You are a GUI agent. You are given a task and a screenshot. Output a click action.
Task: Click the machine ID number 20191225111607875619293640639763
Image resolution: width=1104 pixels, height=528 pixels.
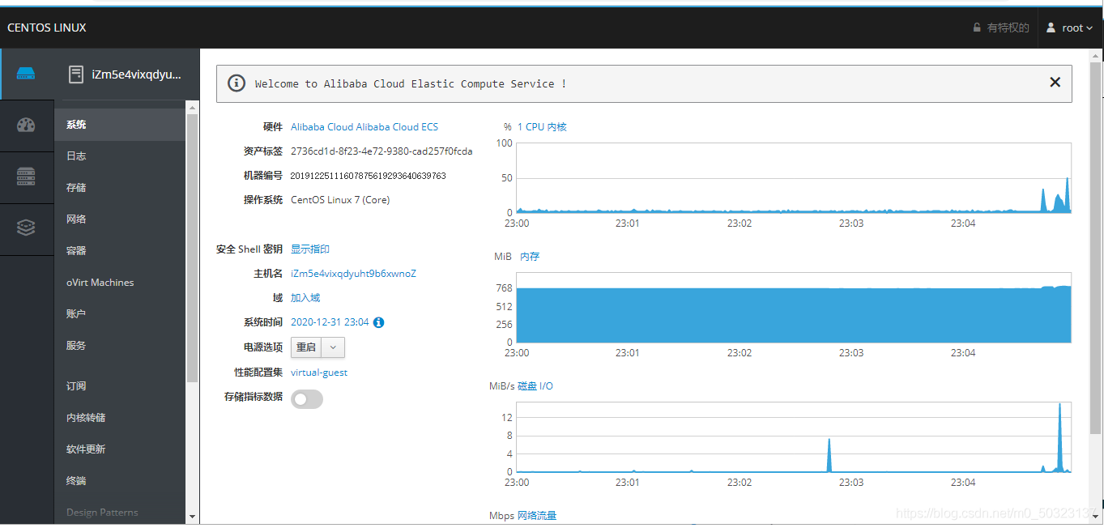369,176
